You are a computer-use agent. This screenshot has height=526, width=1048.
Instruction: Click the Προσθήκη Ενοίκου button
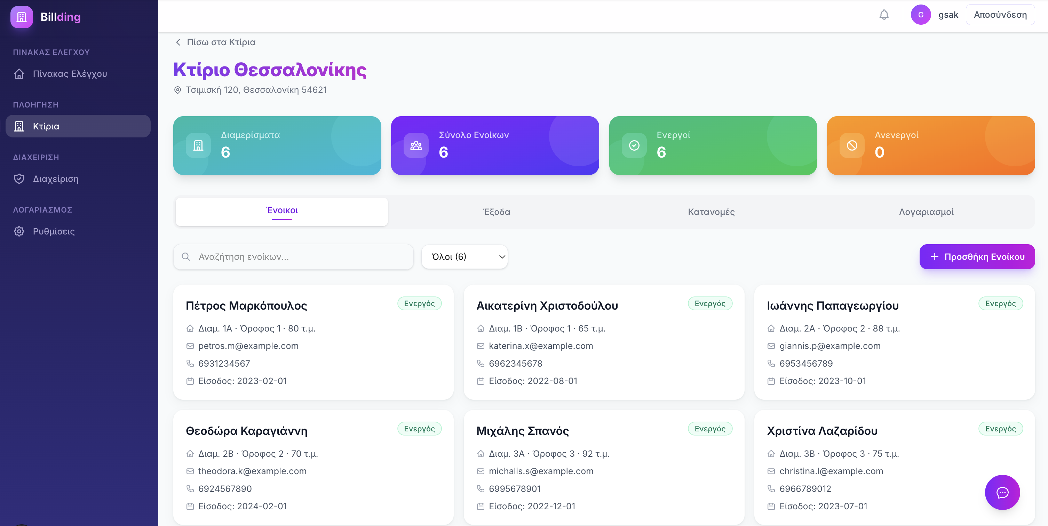[977, 257]
